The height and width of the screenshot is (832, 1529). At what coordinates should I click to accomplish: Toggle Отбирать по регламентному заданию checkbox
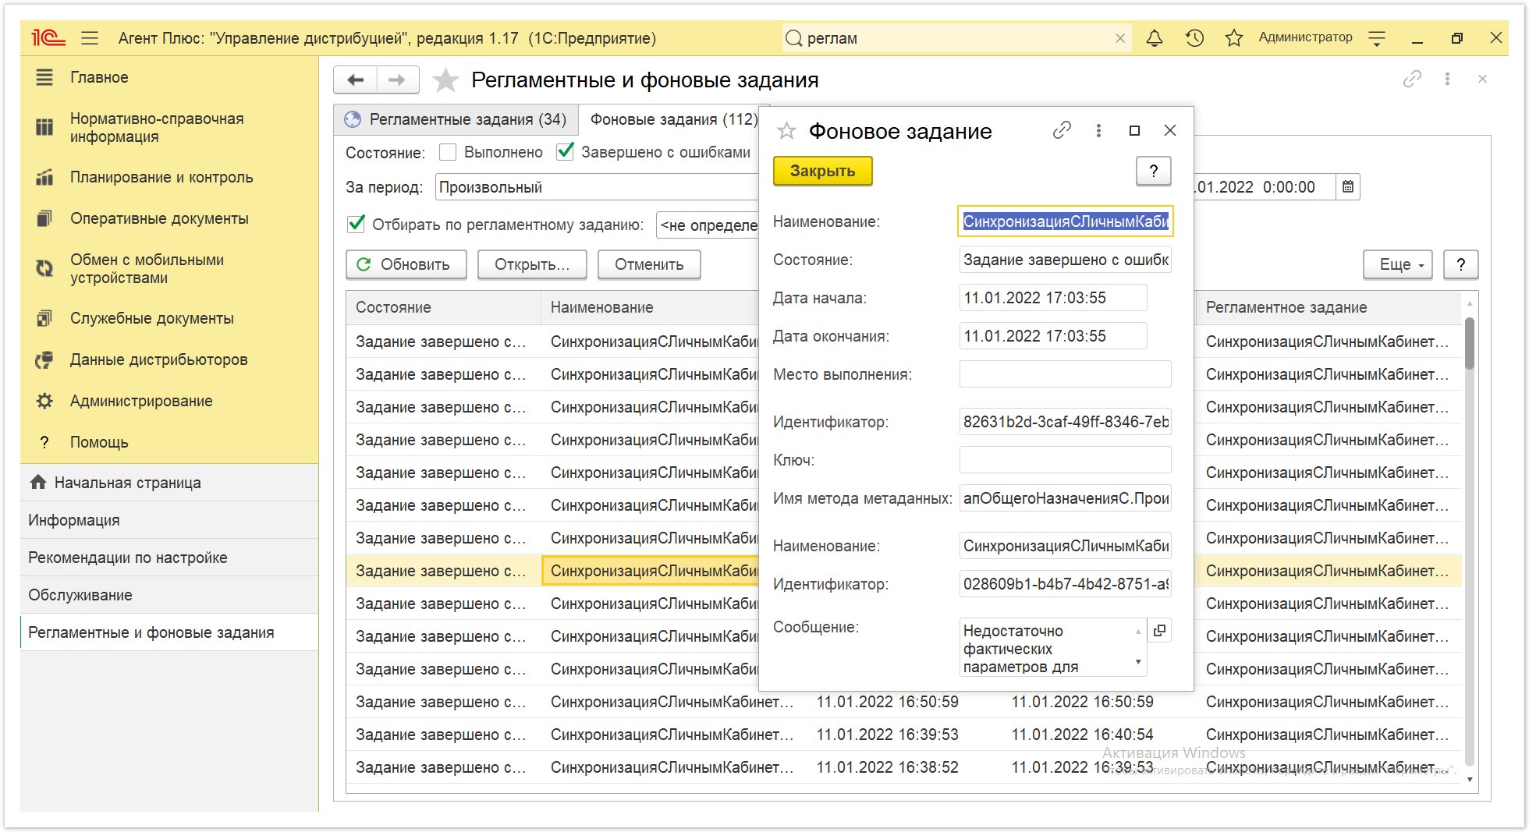[356, 224]
